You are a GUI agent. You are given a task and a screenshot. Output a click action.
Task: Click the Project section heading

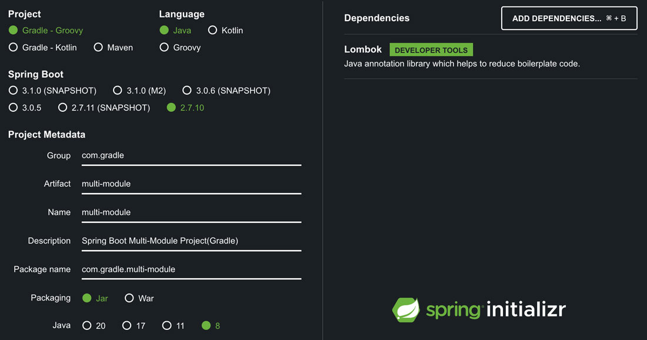coord(24,14)
